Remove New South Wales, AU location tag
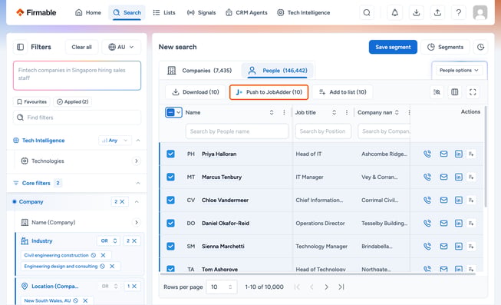Image resolution: width=501 pixels, height=305 pixels. coord(85,301)
